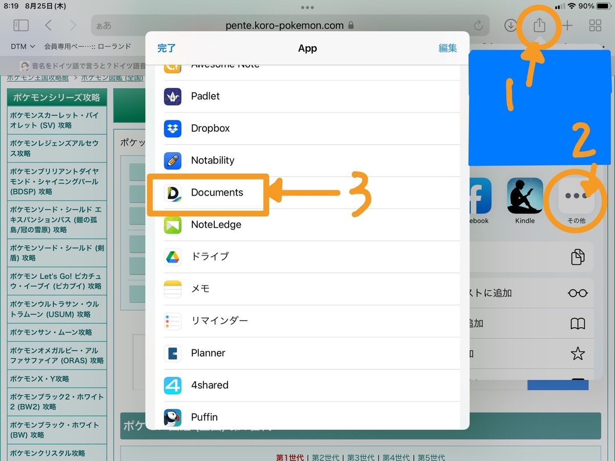Switch to 第2世代 tab
Viewport: 615px width, 461px height.
(325, 457)
